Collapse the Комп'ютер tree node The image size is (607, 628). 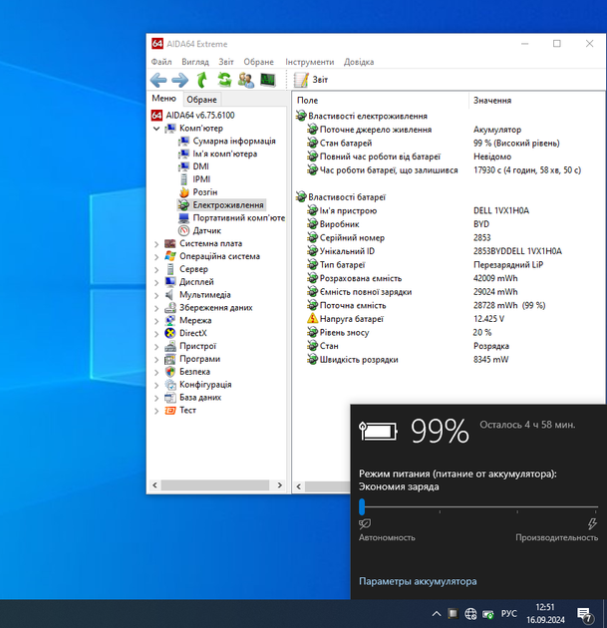click(156, 129)
